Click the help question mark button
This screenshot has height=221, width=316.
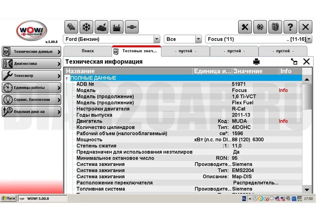tap(290, 27)
